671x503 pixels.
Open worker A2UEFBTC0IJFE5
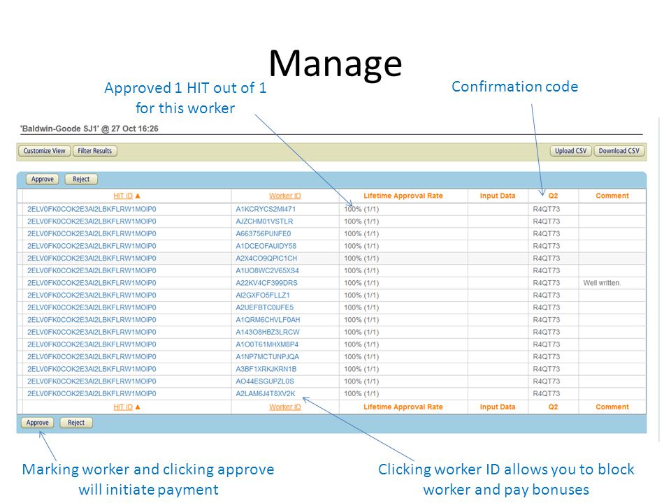click(x=264, y=308)
